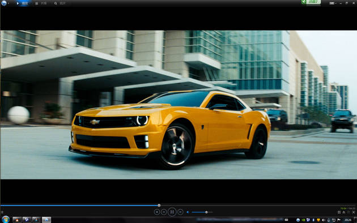Click the yellow shield tray icon
This screenshot has height=223, width=357.
click(318, 220)
